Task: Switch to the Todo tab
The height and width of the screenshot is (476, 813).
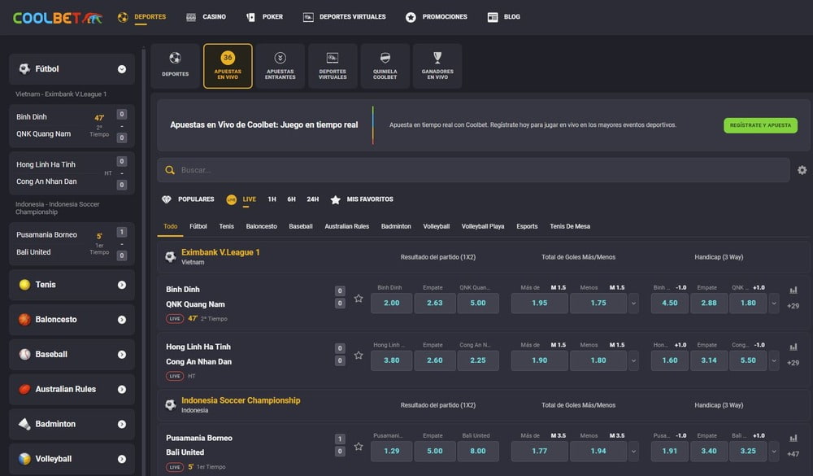Action: (x=170, y=226)
